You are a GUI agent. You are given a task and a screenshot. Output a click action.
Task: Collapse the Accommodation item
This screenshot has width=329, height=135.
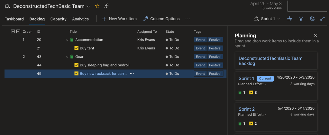click(x=67, y=40)
